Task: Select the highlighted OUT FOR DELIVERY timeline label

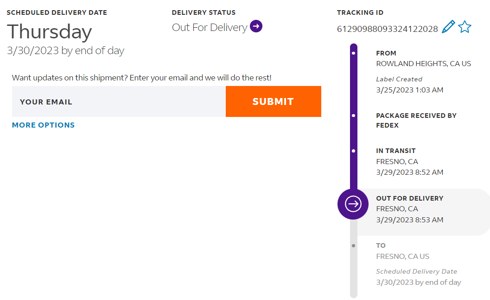Action: point(410,198)
